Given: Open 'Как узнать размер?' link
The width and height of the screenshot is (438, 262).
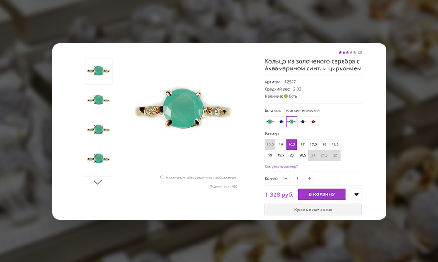Looking at the screenshot, I should (x=281, y=166).
